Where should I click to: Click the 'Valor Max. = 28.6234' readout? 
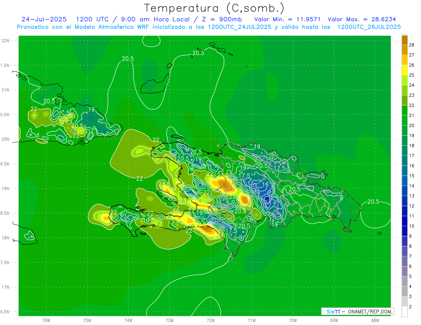tap(362, 19)
